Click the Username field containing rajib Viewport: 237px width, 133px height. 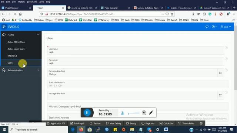(136, 51)
